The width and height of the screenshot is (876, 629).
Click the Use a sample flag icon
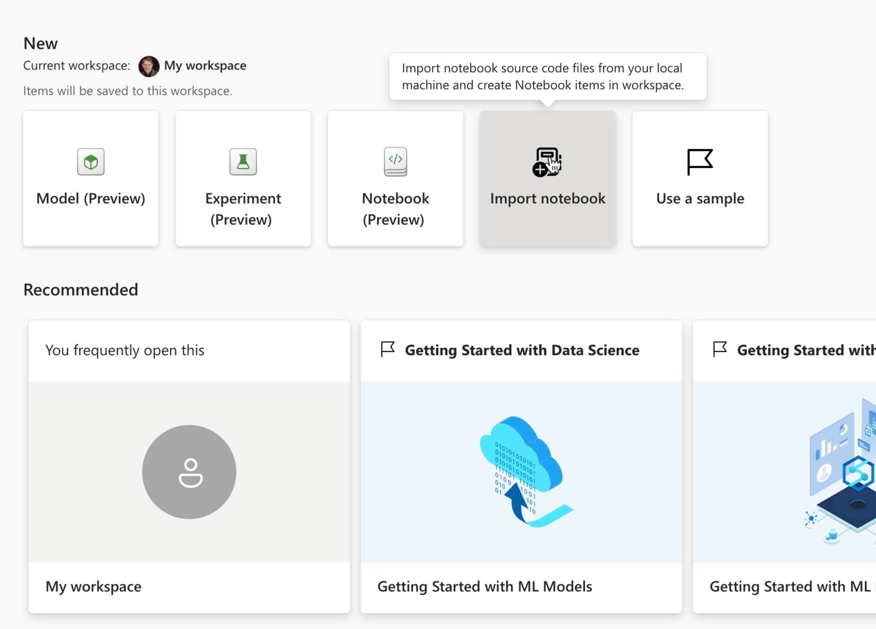699,162
